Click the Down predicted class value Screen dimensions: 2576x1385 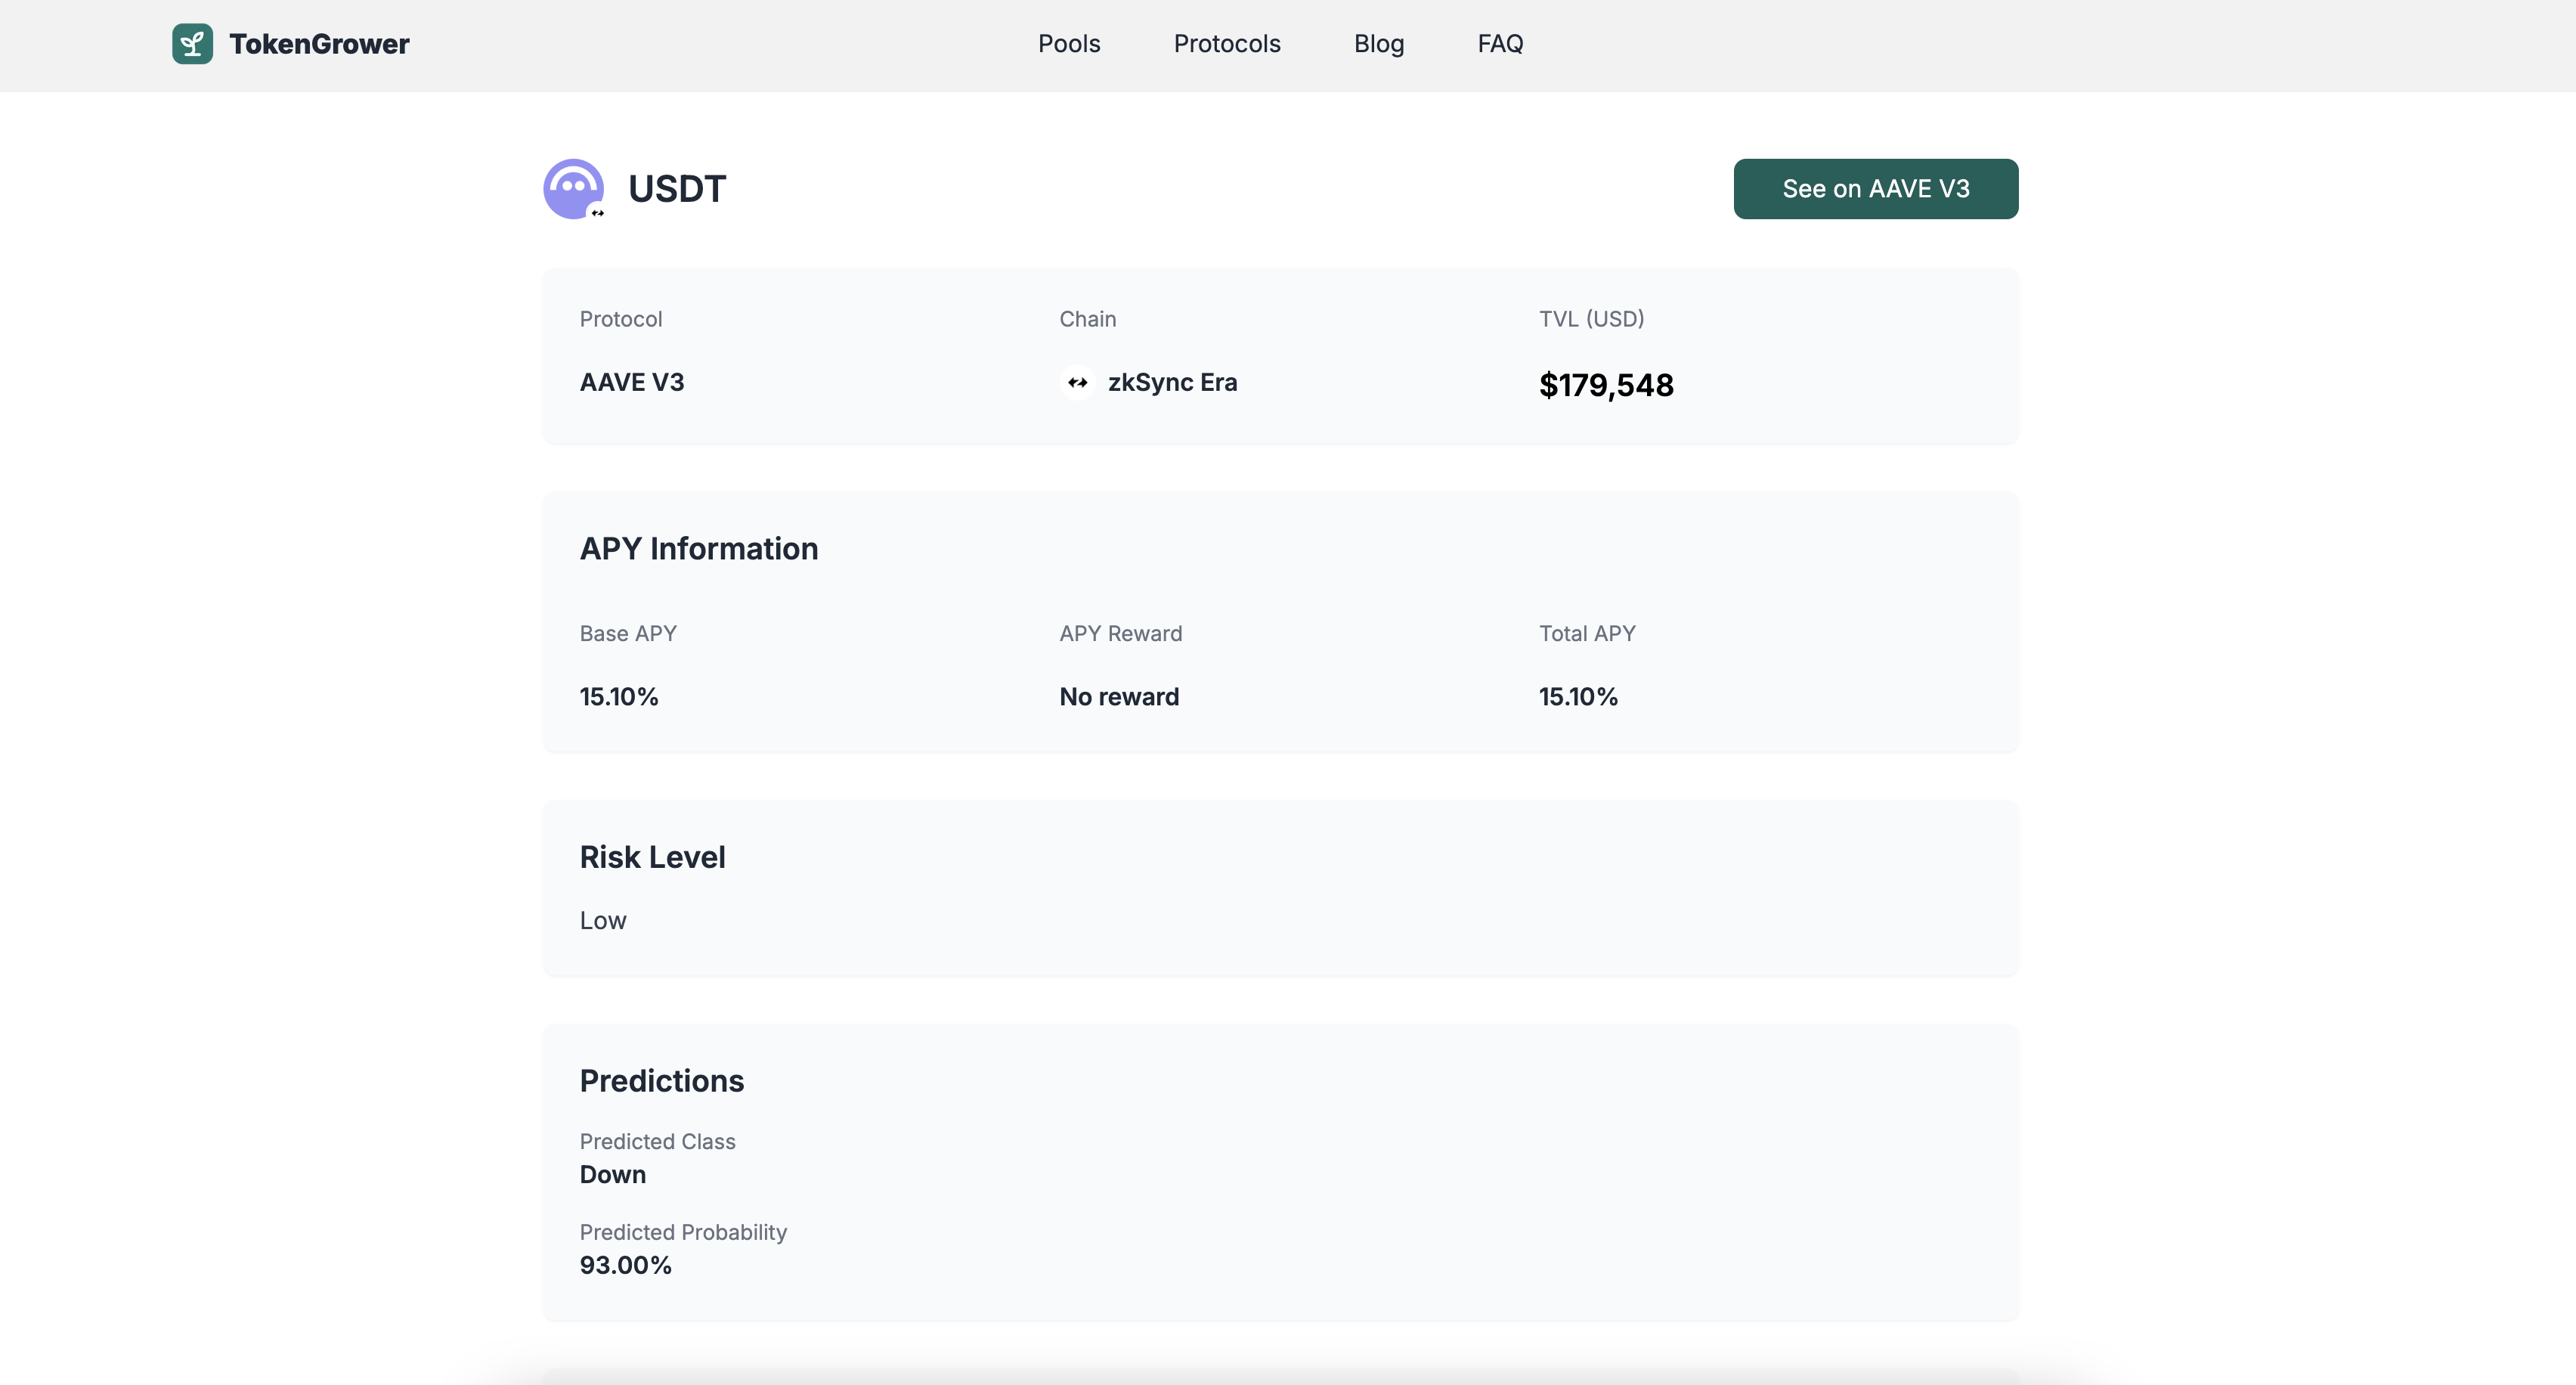click(x=613, y=1175)
